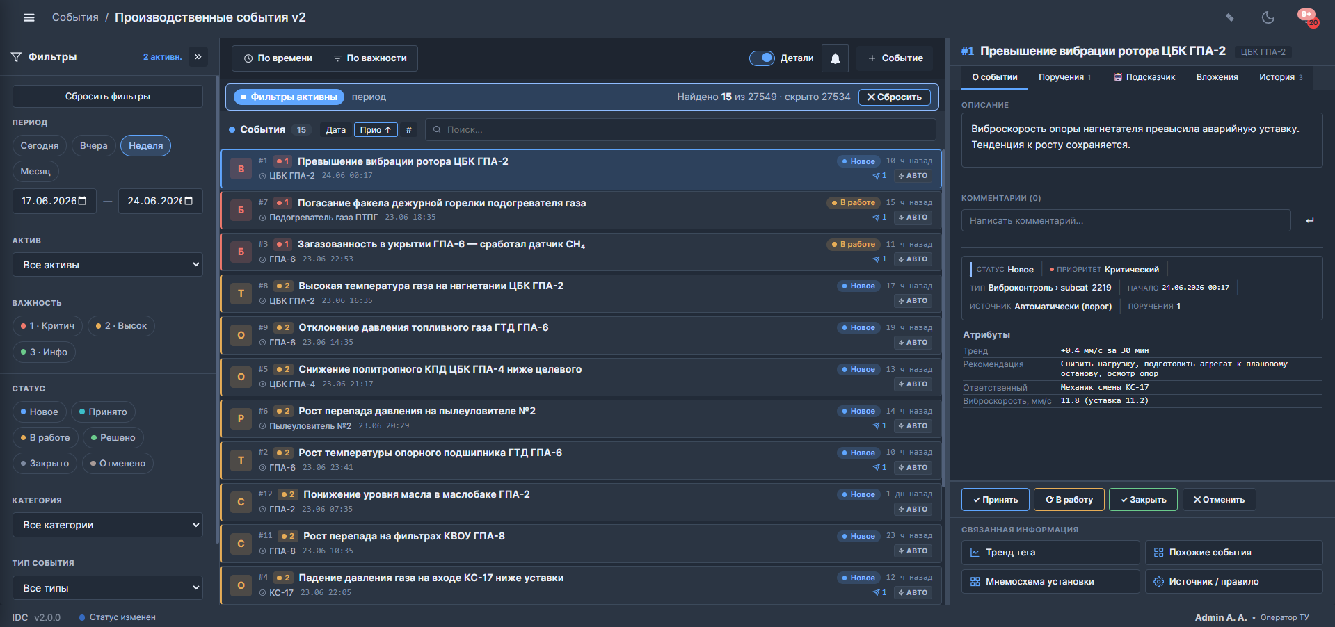Toggle the Новое status filter chip
The width and height of the screenshot is (1335, 627).
(40, 412)
